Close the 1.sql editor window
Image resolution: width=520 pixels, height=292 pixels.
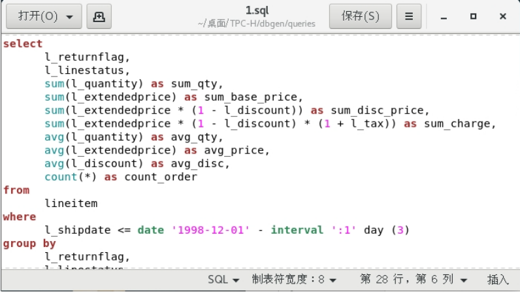[503, 16]
